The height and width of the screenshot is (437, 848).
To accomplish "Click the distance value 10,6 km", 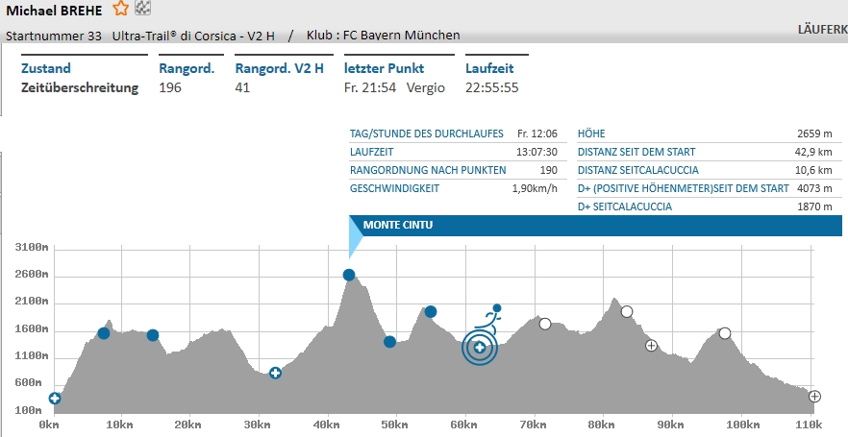I will [813, 170].
